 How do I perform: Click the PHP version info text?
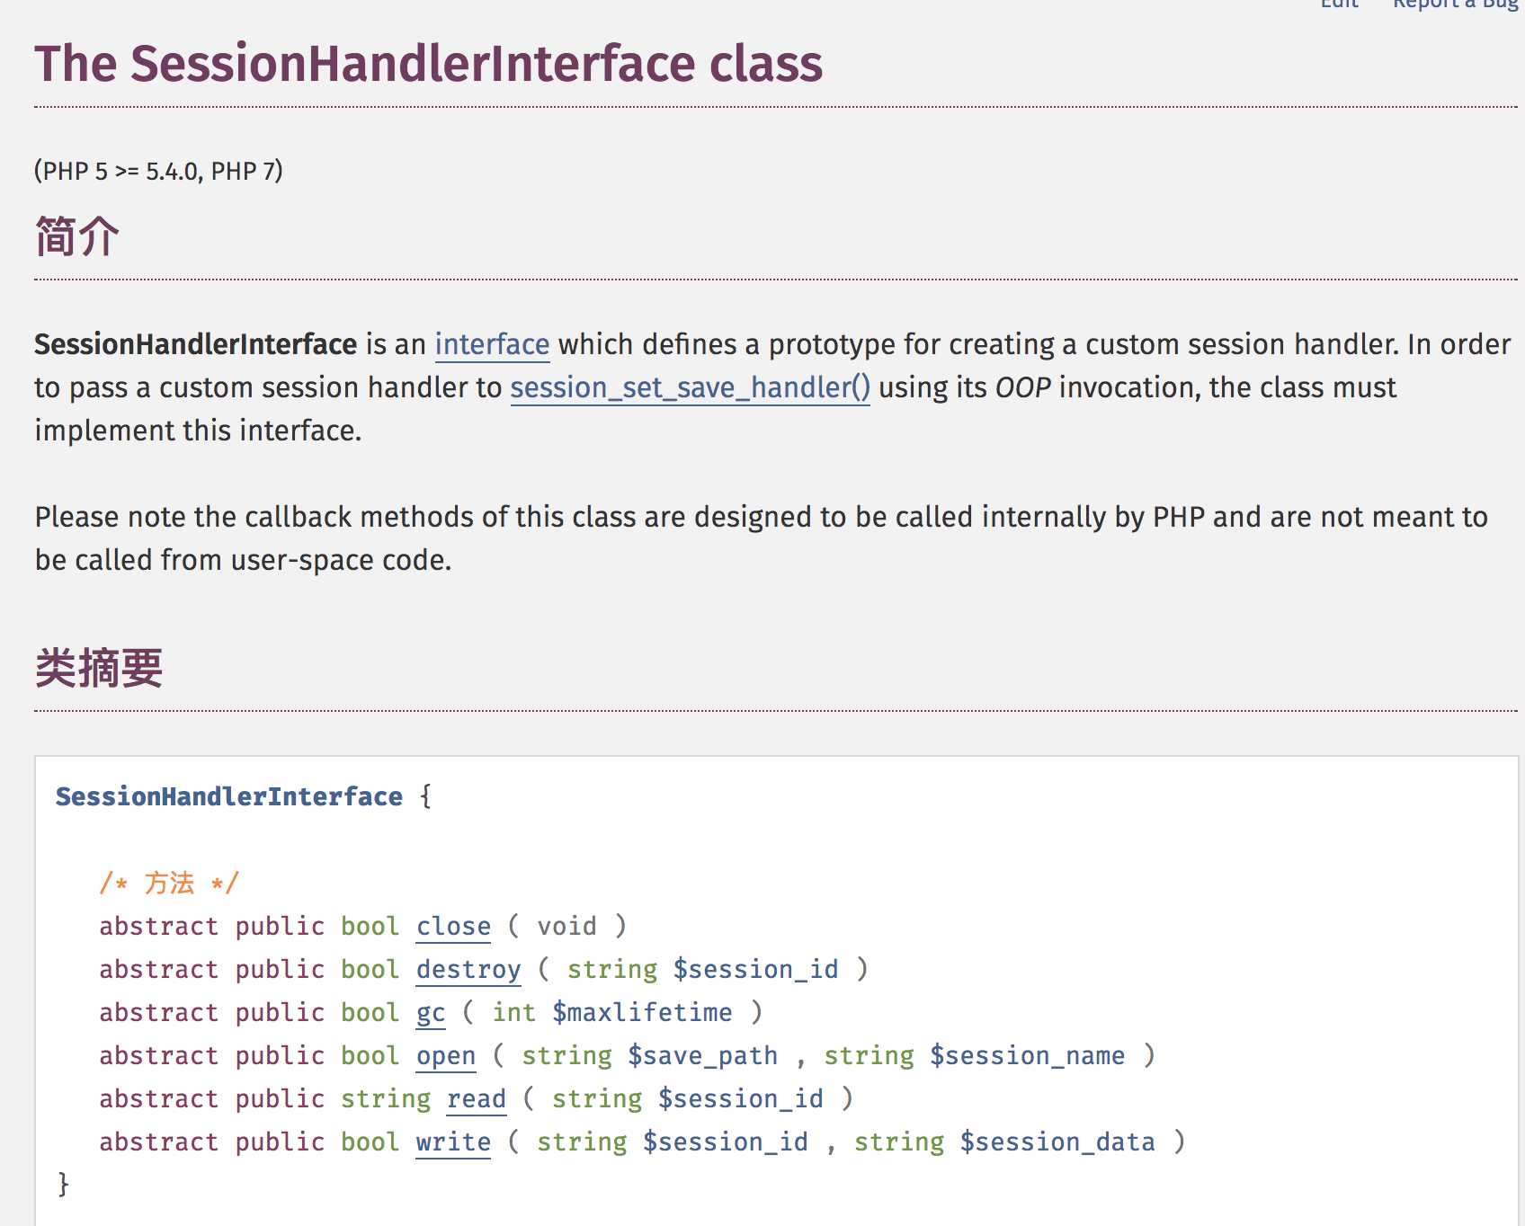coord(158,171)
